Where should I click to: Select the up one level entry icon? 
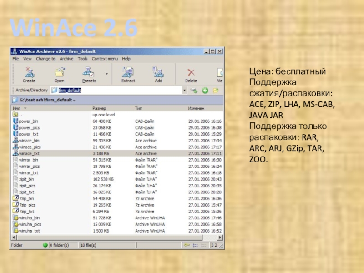pyautogui.click(x=15, y=115)
